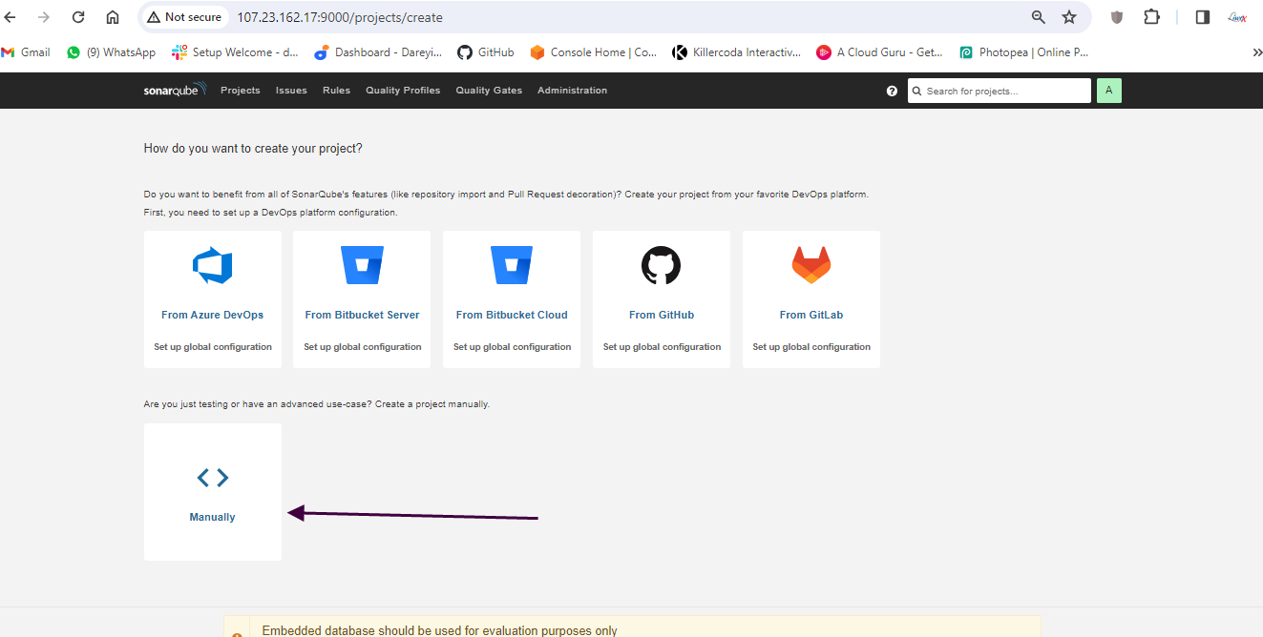Toggle the browser side panel
This screenshot has height=637, width=1263.
(x=1203, y=17)
